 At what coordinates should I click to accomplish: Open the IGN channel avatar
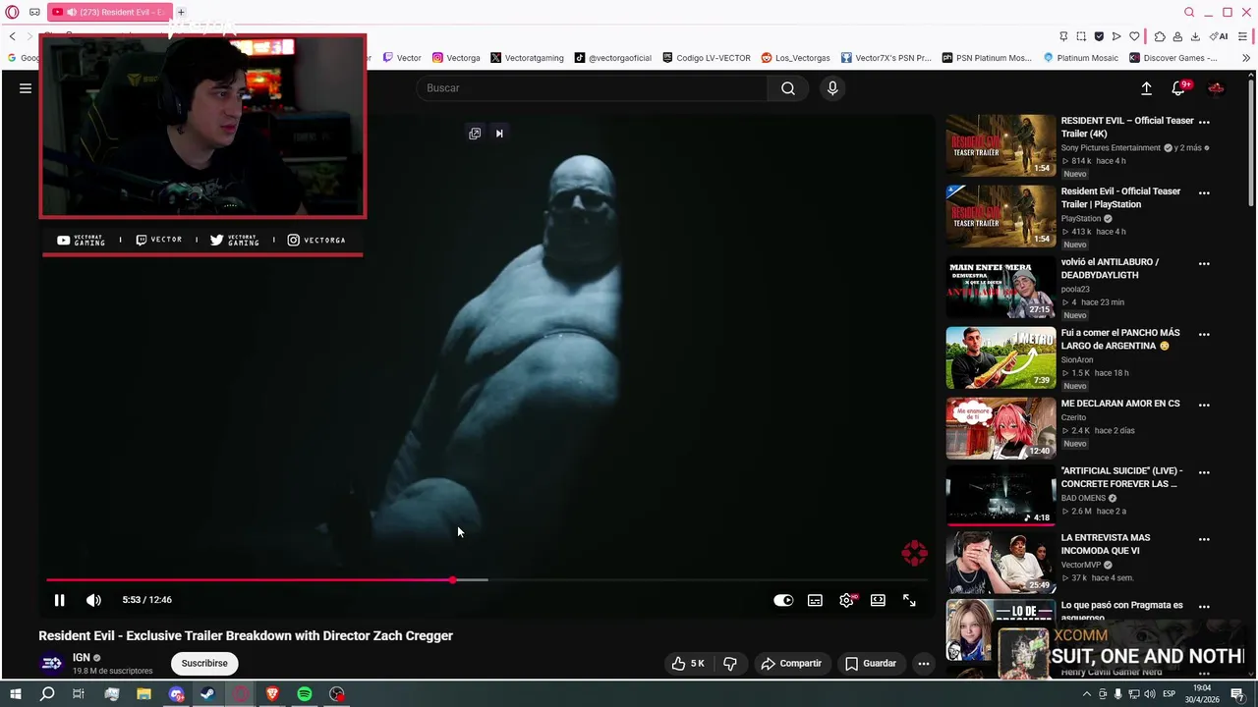point(51,663)
